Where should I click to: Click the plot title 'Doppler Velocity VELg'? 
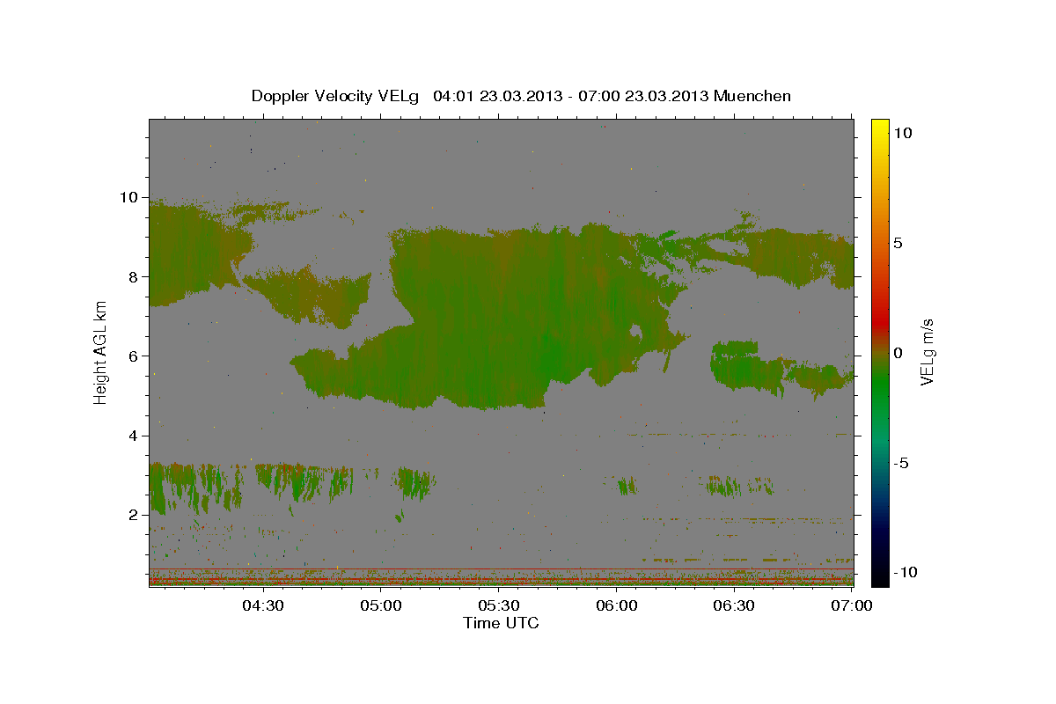pos(336,96)
